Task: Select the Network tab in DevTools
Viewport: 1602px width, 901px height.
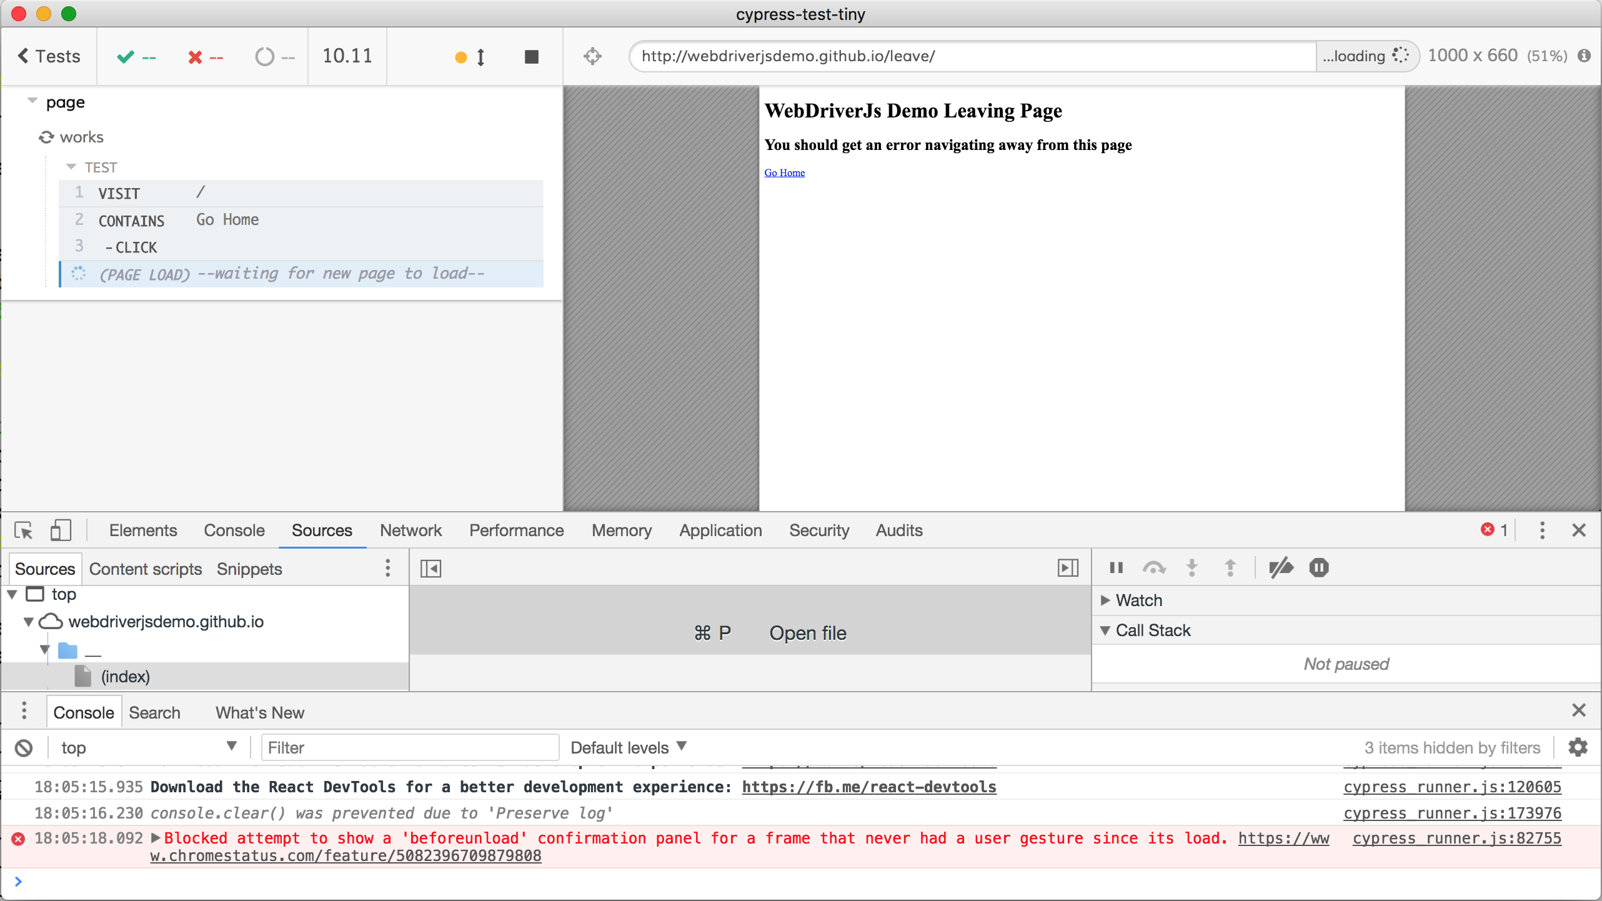Action: click(x=410, y=530)
